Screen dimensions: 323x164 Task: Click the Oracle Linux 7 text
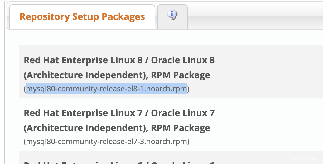tap(183, 113)
